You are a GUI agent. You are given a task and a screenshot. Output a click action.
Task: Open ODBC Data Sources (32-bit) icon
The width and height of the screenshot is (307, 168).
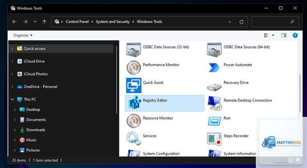click(x=133, y=50)
